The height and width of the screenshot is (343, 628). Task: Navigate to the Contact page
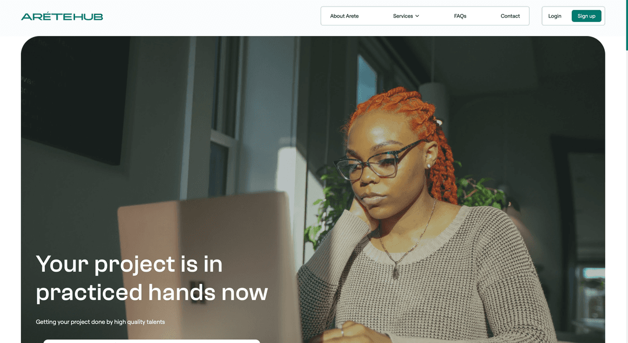point(510,16)
